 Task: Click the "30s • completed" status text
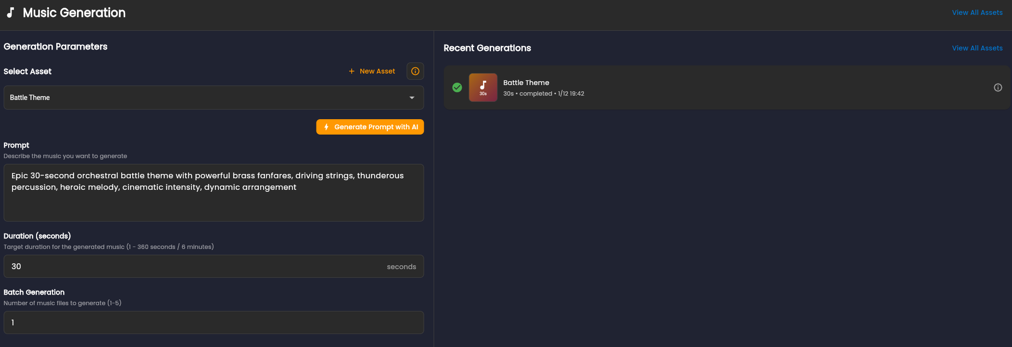tap(527, 94)
